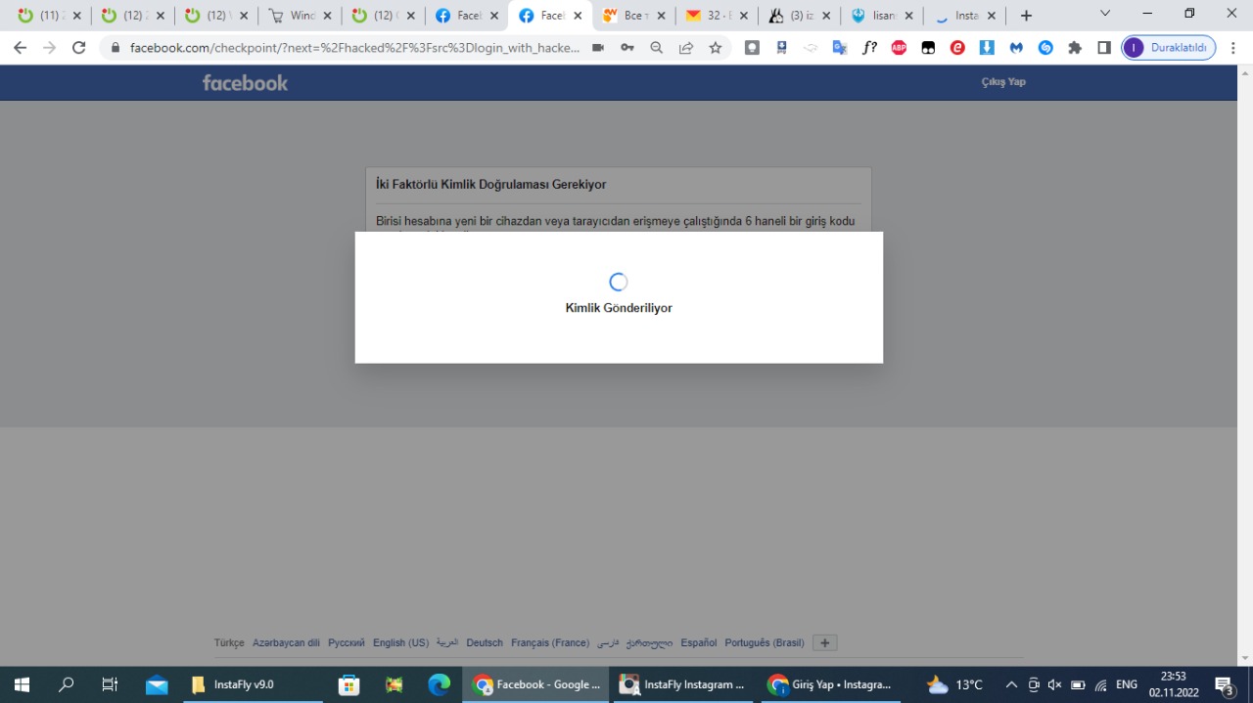Open the Shazam extension icon
The image size is (1253, 703).
pos(1045,47)
